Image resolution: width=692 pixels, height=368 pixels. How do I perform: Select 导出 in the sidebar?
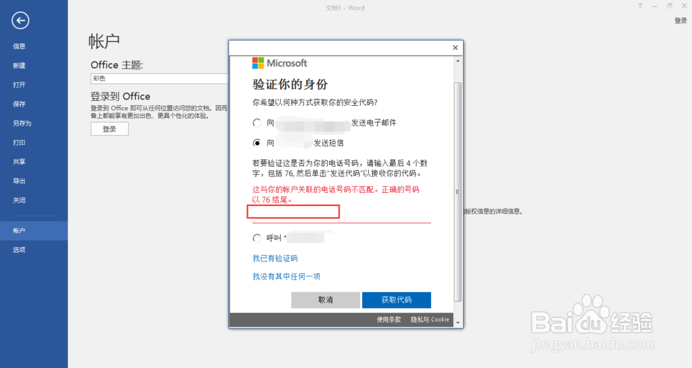[19, 181]
